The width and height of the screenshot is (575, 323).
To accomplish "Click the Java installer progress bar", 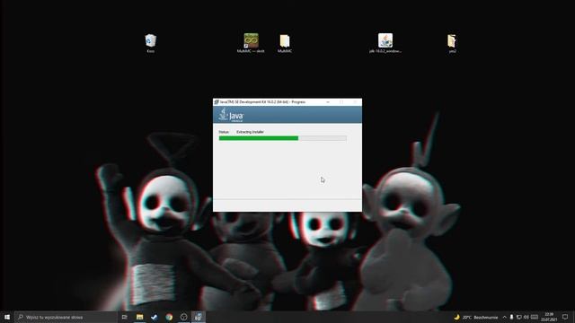I will point(283,138).
